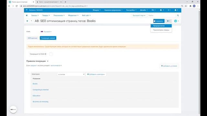The image size is (207, 116).
Task: Open the notifications bell menu
Action: [x=162, y=10]
